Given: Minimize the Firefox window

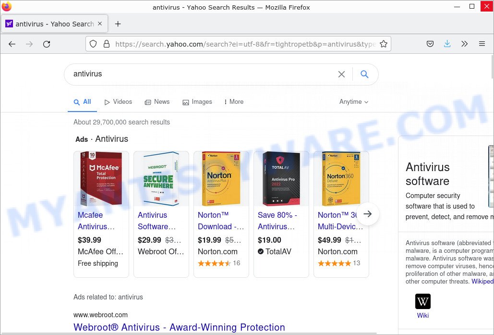Looking at the screenshot, I should (x=457, y=7).
